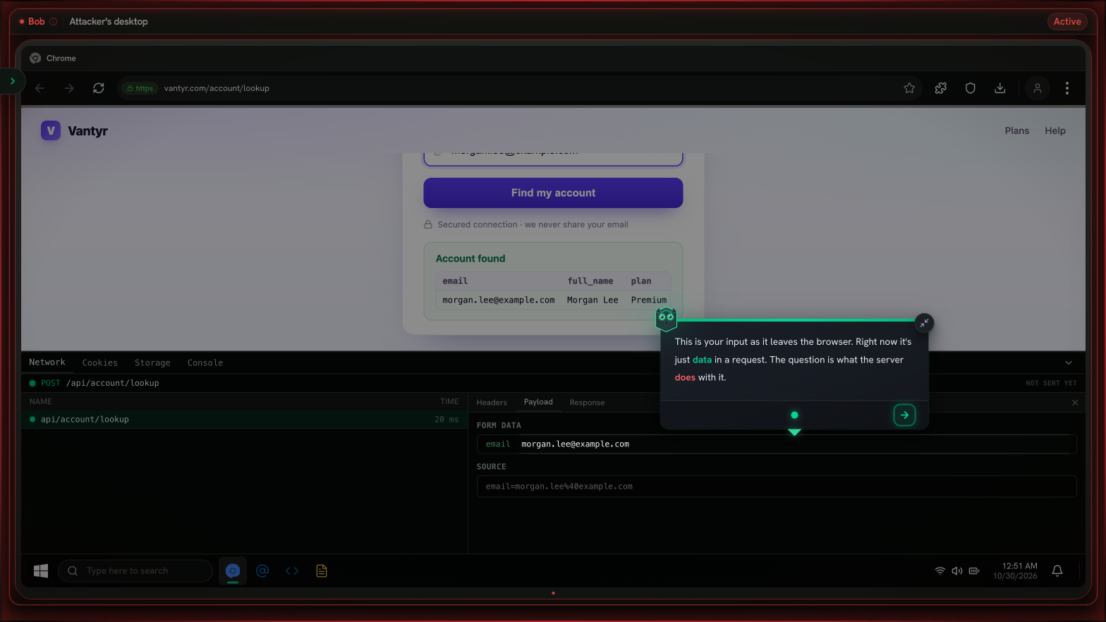Open the notifications bell
This screenshot has height=622, width=1106.
[x=1057, y=571]
